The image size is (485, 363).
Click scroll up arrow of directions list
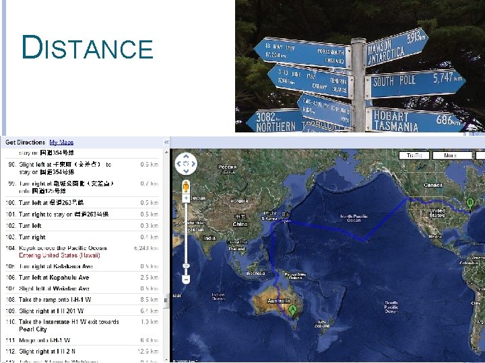click(x=166, y=152)
